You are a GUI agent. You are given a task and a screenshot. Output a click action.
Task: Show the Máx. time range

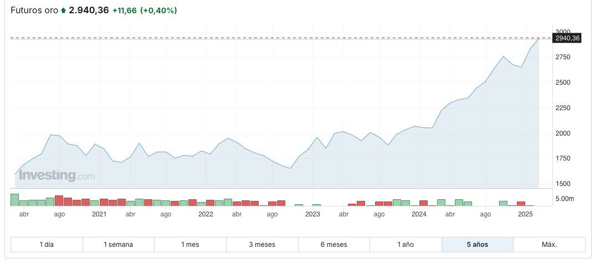[548, 245]
